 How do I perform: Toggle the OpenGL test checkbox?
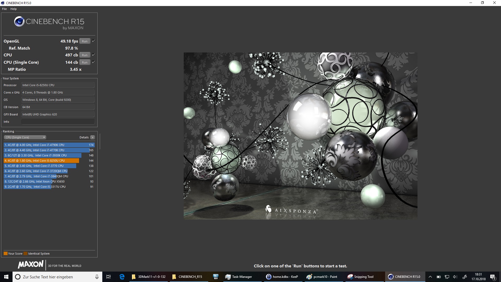point(93,41)
